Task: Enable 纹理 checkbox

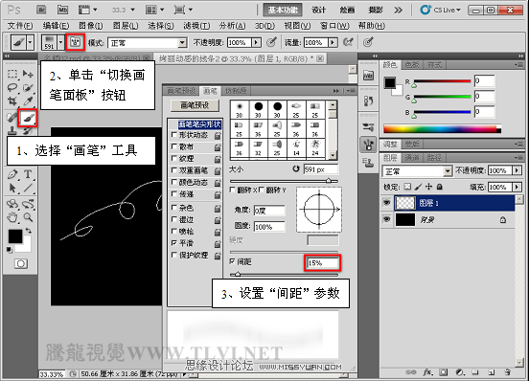Action: coord(174,158)
